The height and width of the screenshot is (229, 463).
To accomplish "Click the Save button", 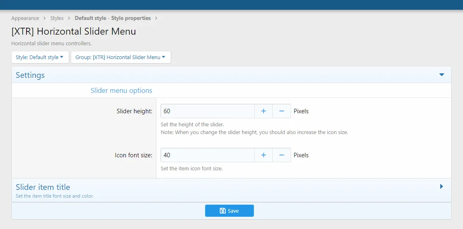I will (x=229, y=211).
